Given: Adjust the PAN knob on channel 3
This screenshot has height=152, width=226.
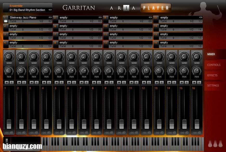Looking at the screenshot, I should 34,71.
